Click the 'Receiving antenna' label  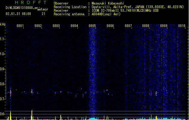69,14
